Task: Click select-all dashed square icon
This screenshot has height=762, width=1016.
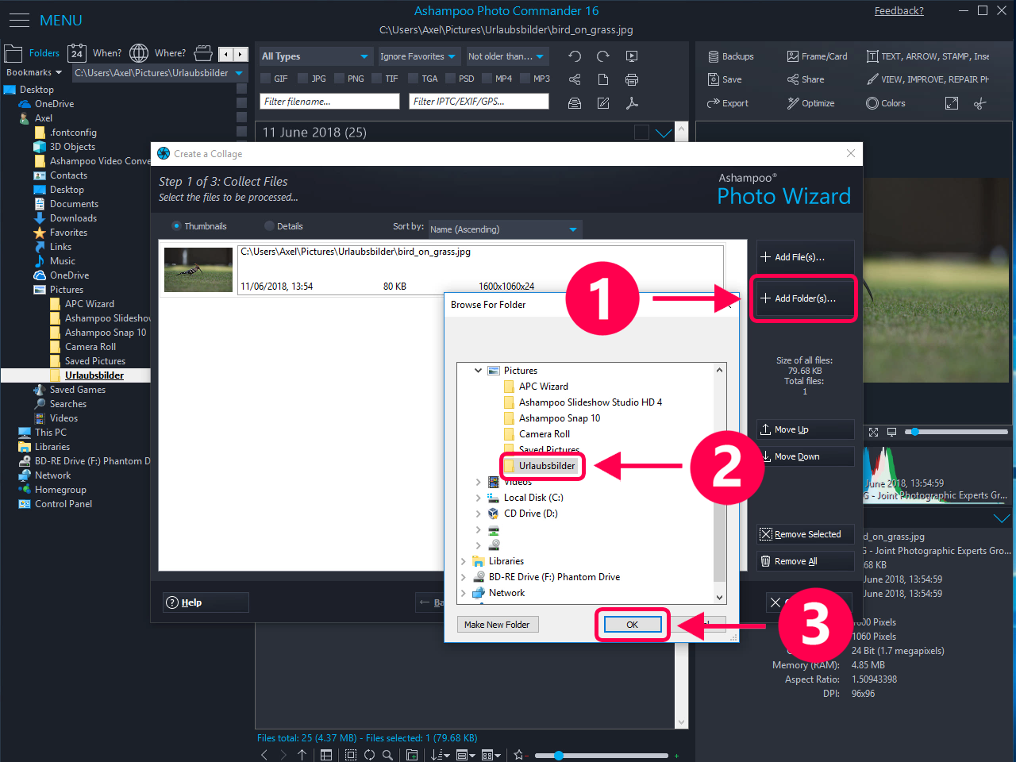Action: pyautogui.click(x=351, y=755)
